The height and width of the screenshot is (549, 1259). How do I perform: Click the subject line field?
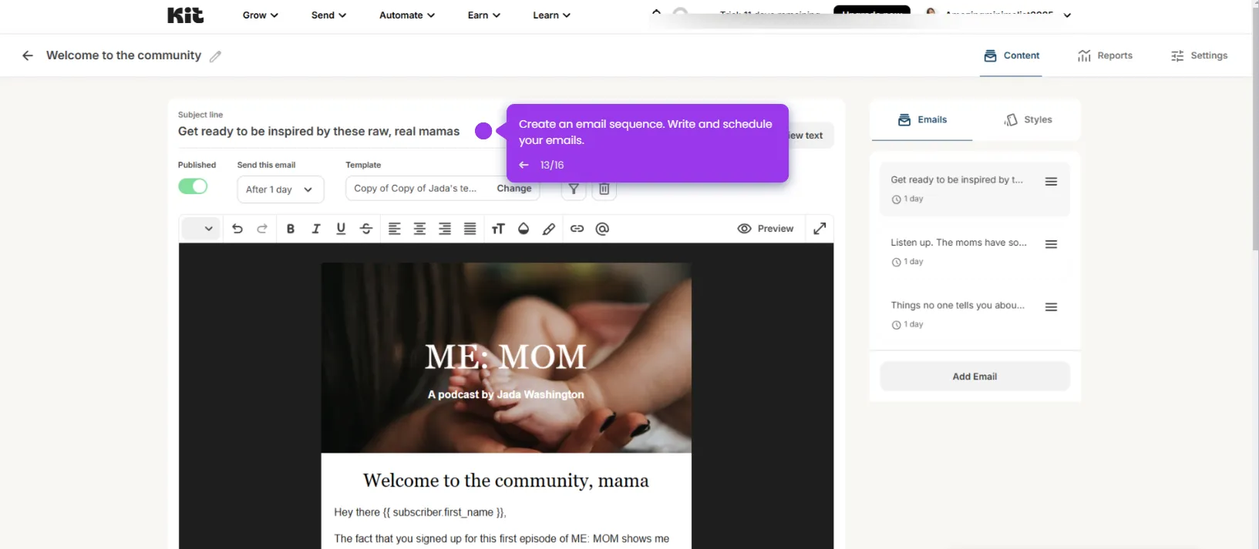(319, 132)
